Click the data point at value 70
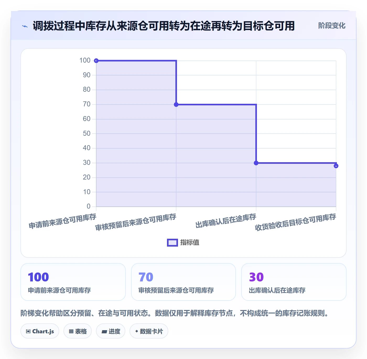Viewport: 367px width, 359px height. (x=176, y=105)
